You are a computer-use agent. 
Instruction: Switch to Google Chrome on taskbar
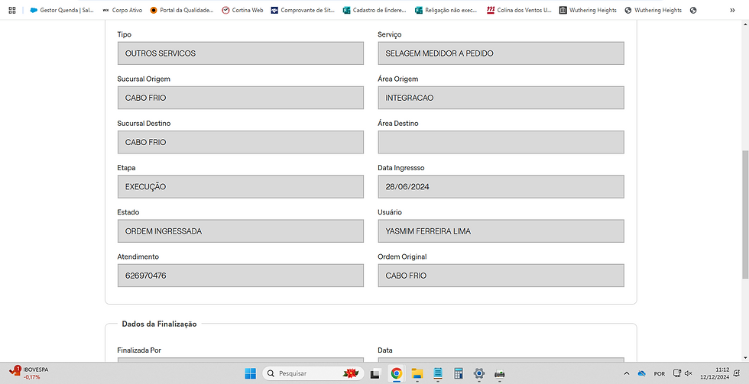[x=396, y=373]
